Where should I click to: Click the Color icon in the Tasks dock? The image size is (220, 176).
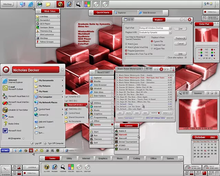(x=70, y=167)
